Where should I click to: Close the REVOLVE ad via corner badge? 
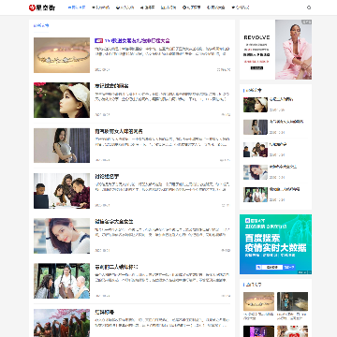(x=307, y=22)
